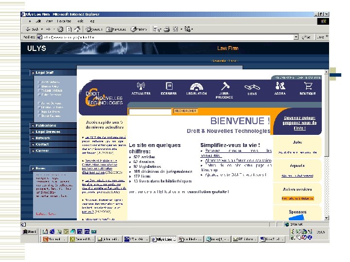Image resolution: width=350 pixels, height=262 pixels.
Task: Click Internet Explorer quick launch icon
Action: pyautogui.click(x=52, y=232)
